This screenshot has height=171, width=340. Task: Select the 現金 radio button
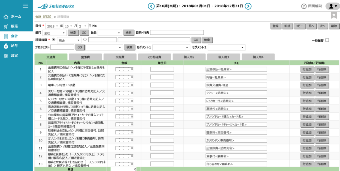pyautogui.click(x=54, y=40)
